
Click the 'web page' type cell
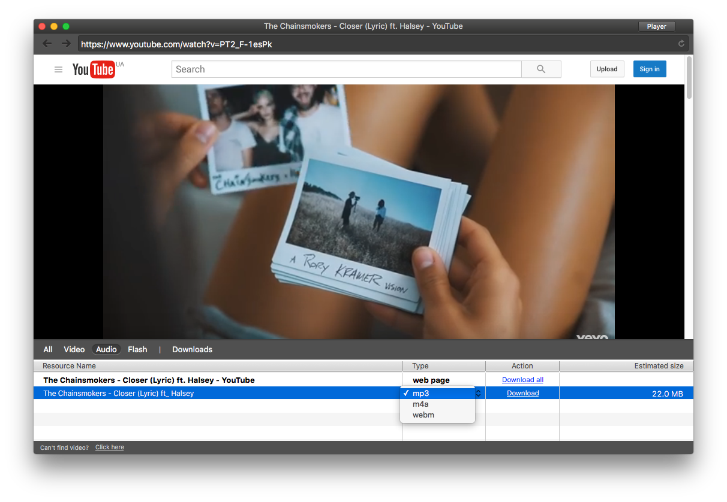(431, 380)
